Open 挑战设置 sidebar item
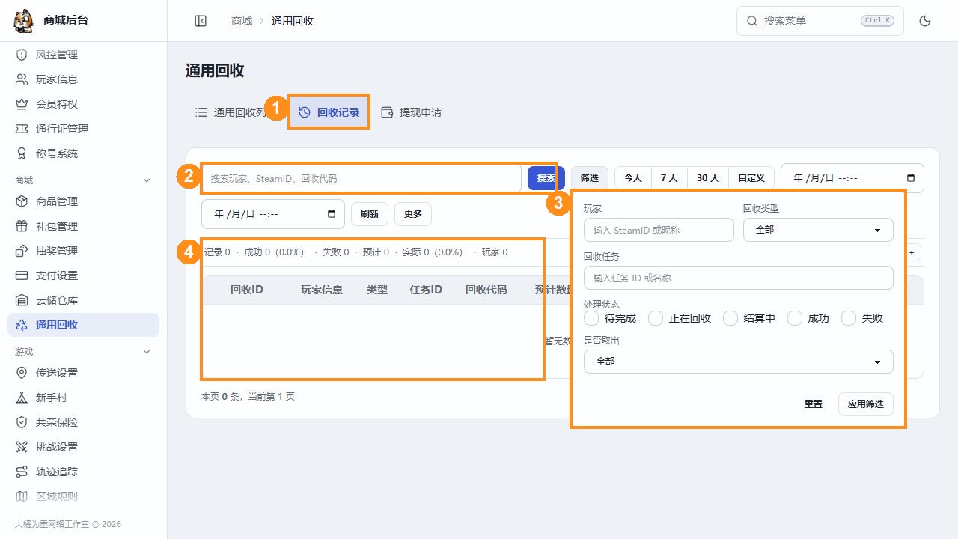The height and width of the screenshot is (539, 958). [x=83, y=447]
